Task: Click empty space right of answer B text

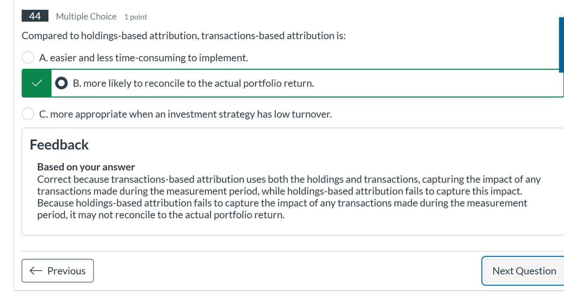Action: pos(423,83)
